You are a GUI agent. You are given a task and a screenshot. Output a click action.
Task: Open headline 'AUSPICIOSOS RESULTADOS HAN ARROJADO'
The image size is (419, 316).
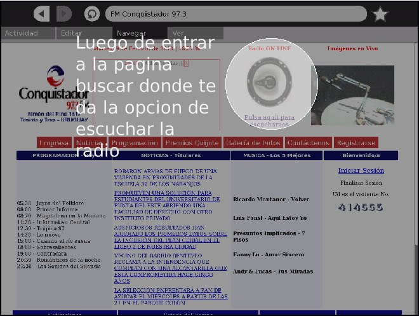(171, 237)
